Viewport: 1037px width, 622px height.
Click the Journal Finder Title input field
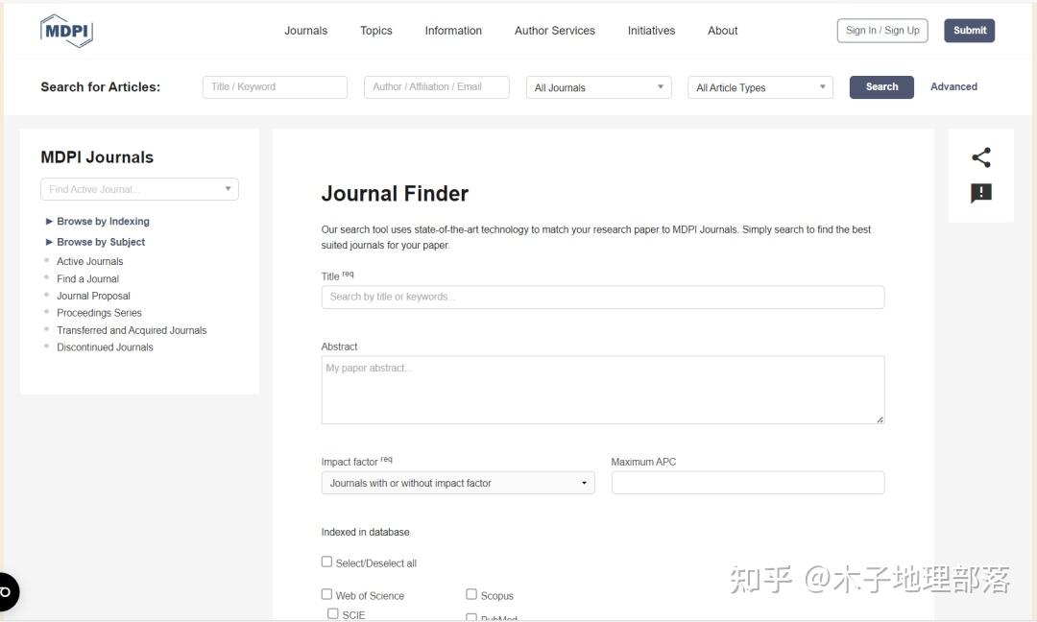[x=602, y=297]
